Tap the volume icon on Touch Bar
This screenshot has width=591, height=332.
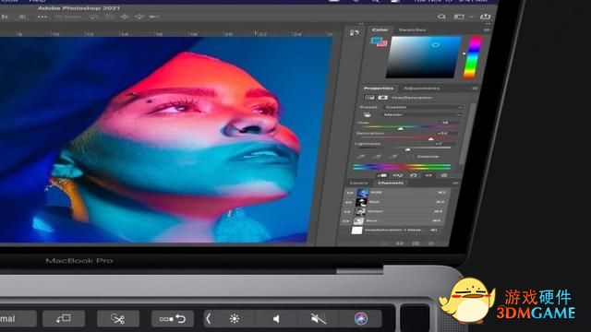tap(276, 319)
